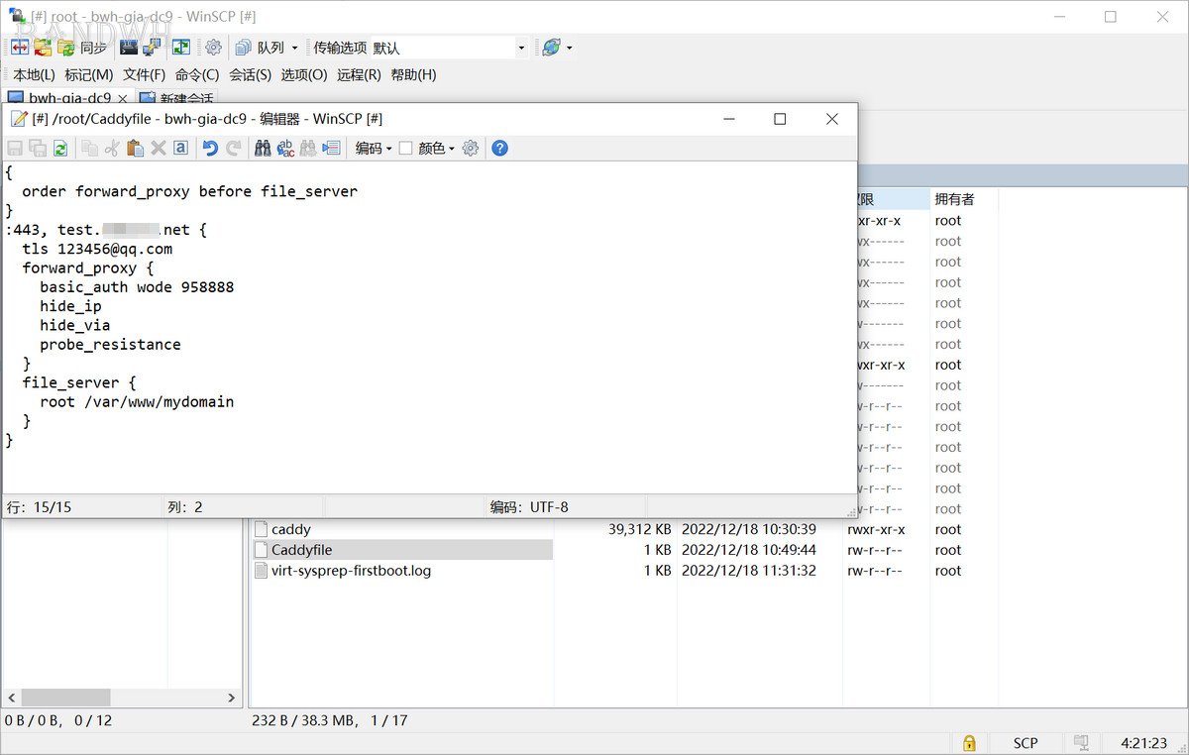
Task: Select the caddy file in the remote list
Action: point(290,529)
